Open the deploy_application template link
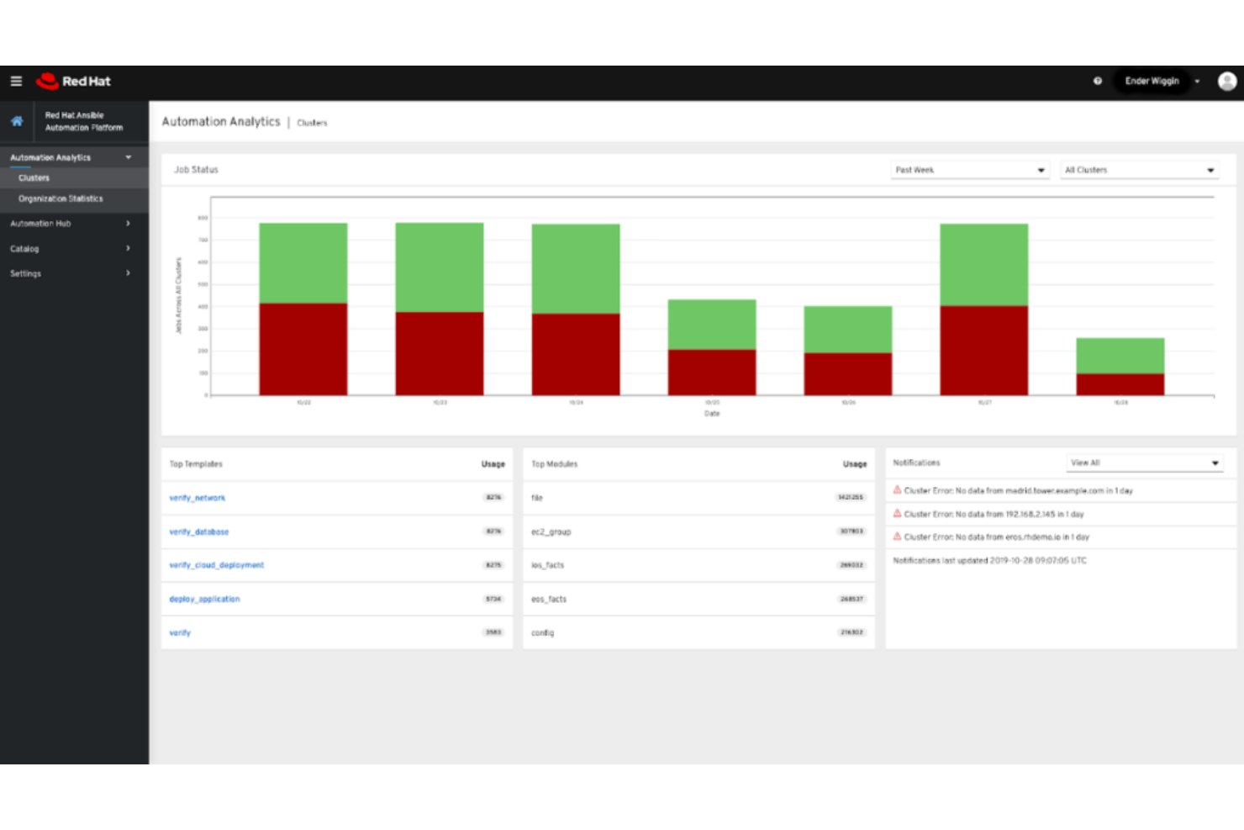1244x830 pixels. [204, 599]
